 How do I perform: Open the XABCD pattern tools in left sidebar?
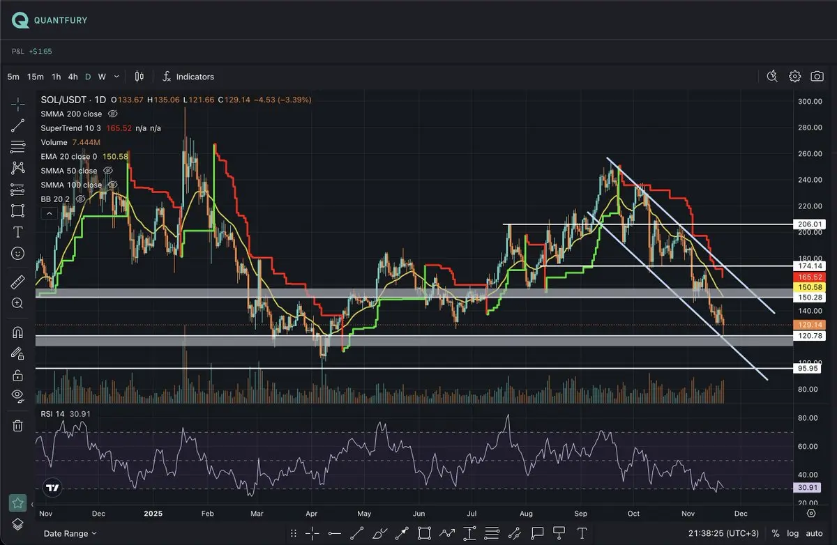pos(18,168)
